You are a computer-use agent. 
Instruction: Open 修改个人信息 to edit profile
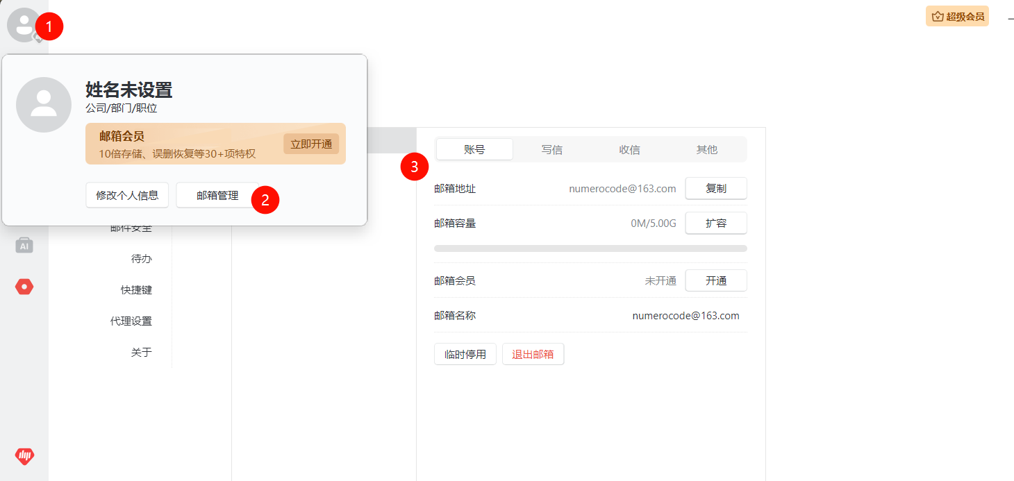pyautogui.click(x=127, y=196)
